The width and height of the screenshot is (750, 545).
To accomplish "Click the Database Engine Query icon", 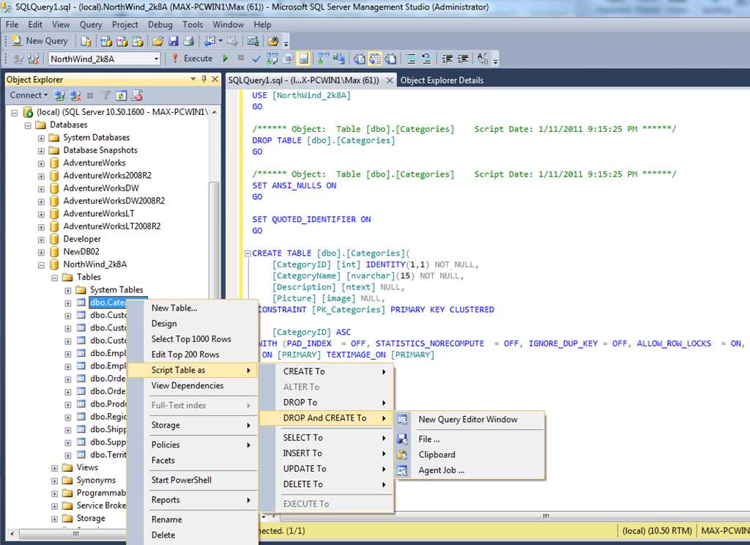I will 86,41.
